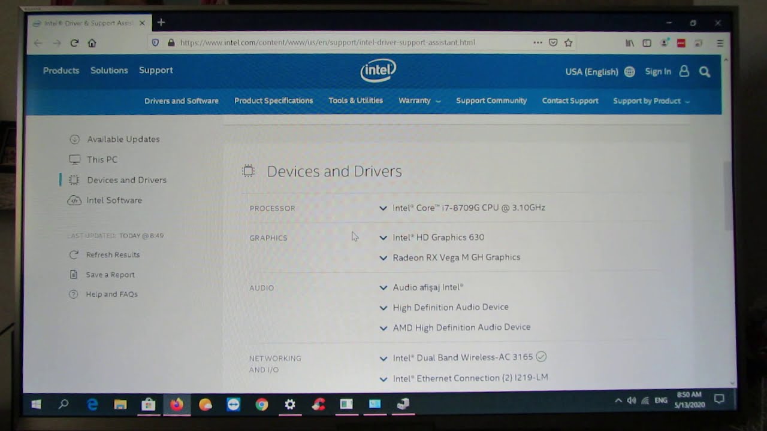Click the Sign In link
767x431 pixels.
pos(658,72)
